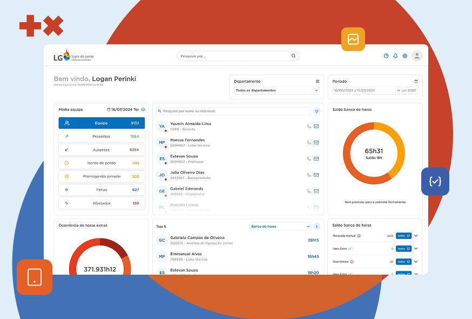Email Julia Oliveira Dias via envelope icon
Image resolution: width=472 pixels, height=319 pixels.
[x=316, y=175]
